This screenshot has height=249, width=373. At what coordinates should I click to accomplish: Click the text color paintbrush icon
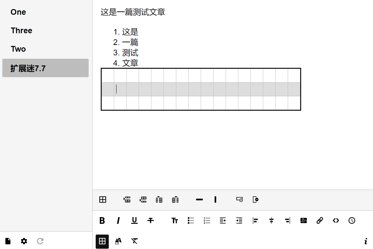118,241
